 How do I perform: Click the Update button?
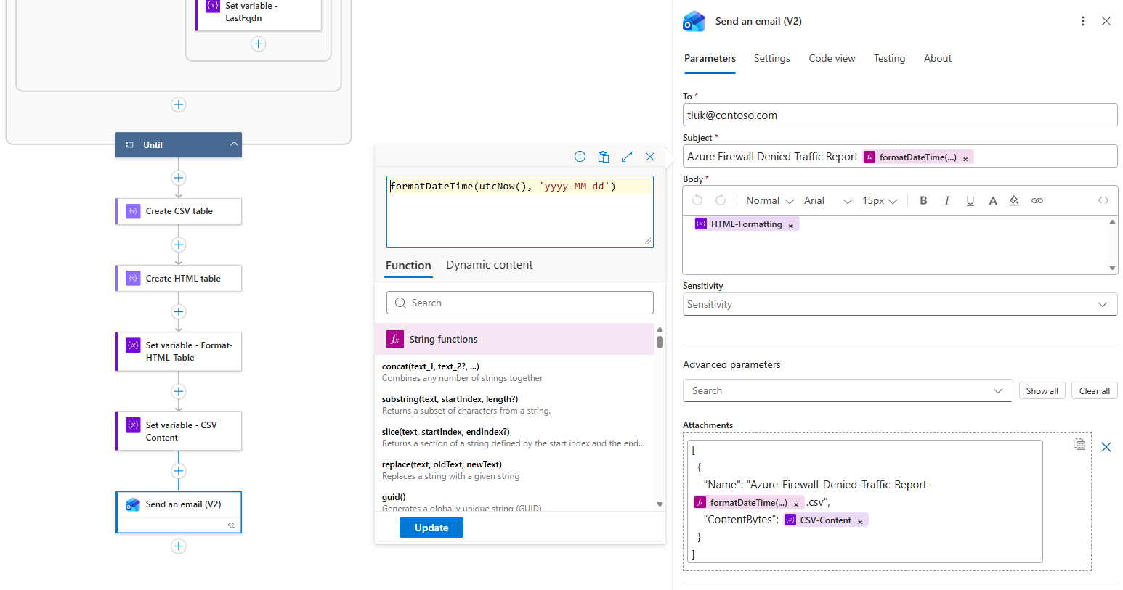(x=431, y=528)
